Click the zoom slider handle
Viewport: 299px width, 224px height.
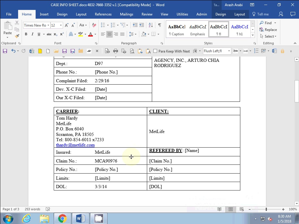pyautogui.click(x=266, y=209)
